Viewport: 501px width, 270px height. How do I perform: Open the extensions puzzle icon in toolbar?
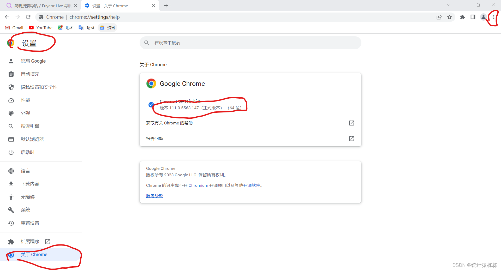pos(462,17)
